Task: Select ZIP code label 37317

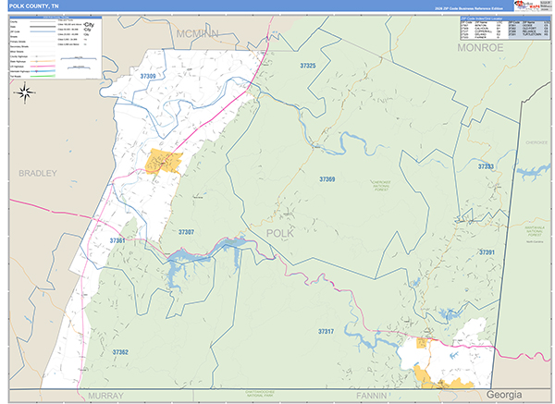Action: click(x=326, y=332)
